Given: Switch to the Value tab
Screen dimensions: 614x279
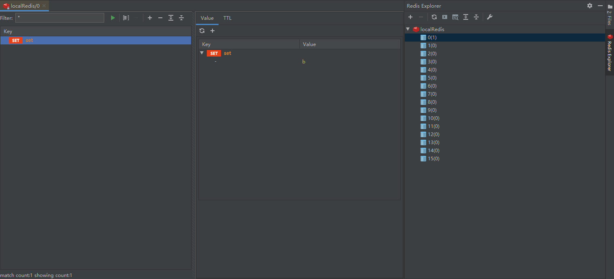Looking at the screenshot, I should coord(207,18).
